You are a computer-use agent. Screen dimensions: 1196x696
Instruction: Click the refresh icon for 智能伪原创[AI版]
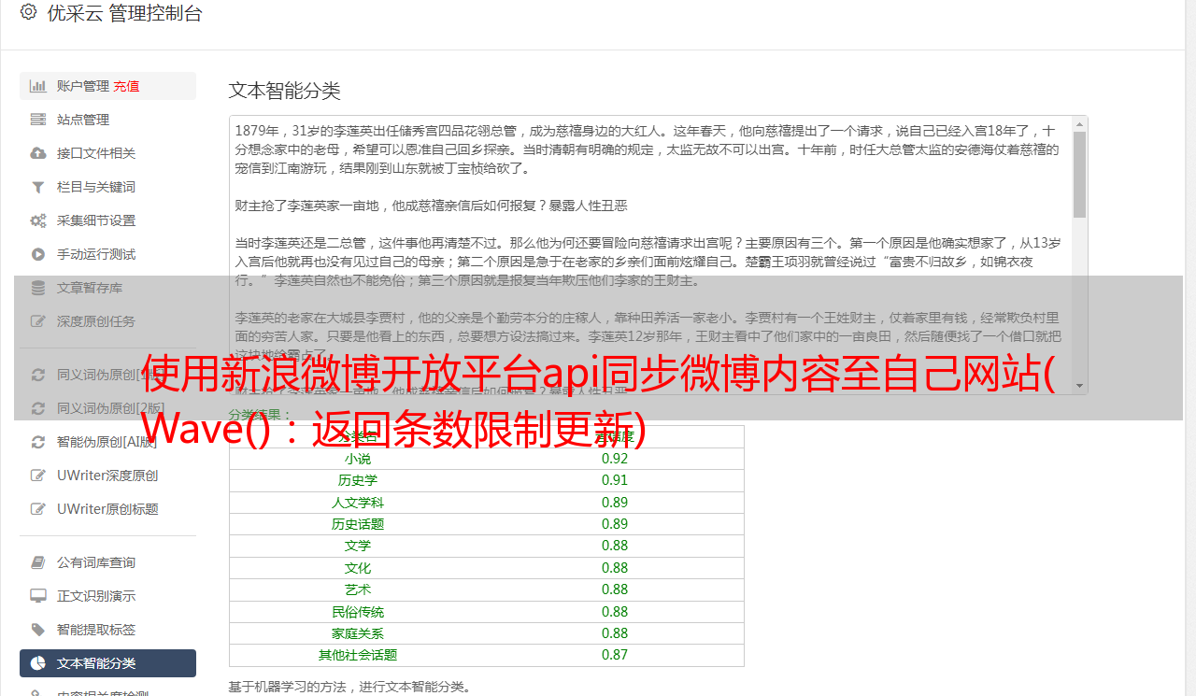pyautogui.click(x=38, y=442)
